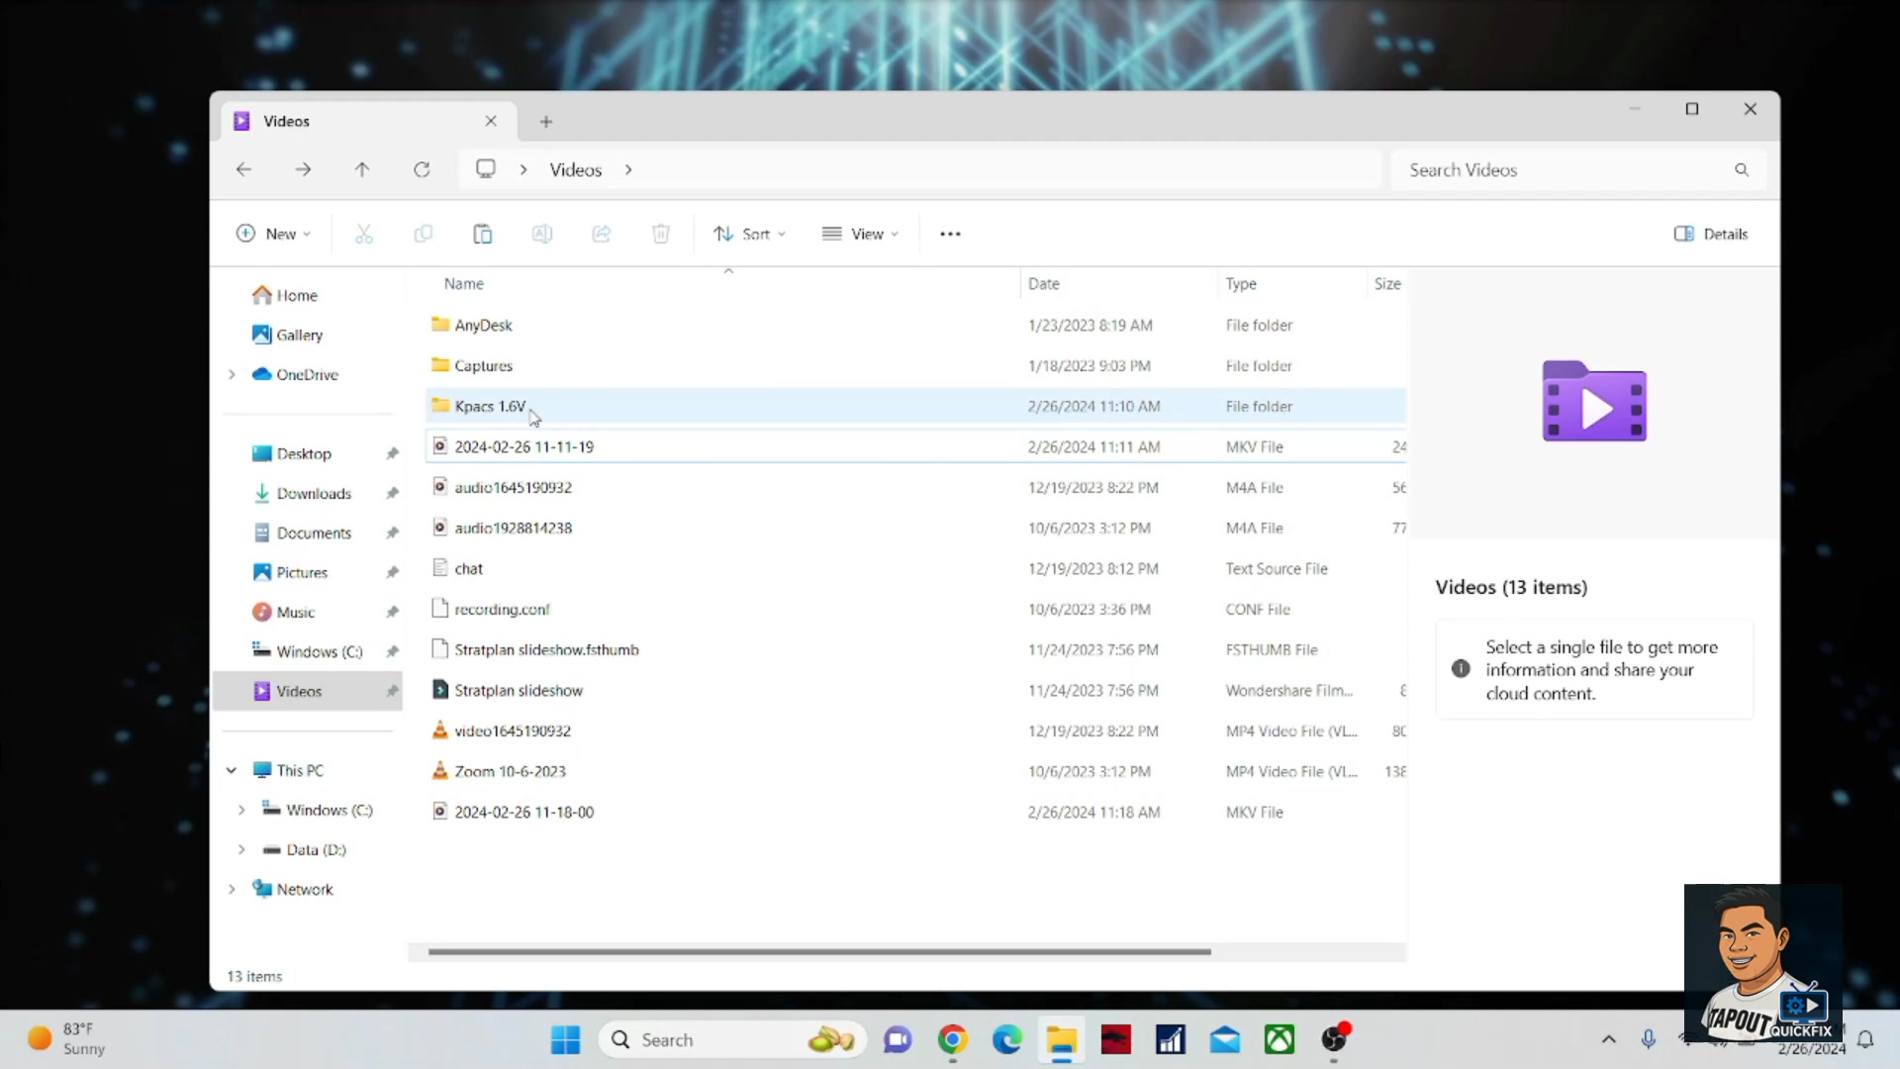Click the horizontal scrollbar in file list
The width and height of the screenshot is (1900, 1069).
(819, 952)
